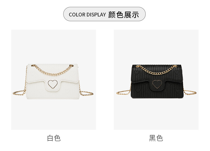This screenshot has width=210, height=151.
Task: Click embossed heart at black bag's upper left
Action: (x=137, y=73)
